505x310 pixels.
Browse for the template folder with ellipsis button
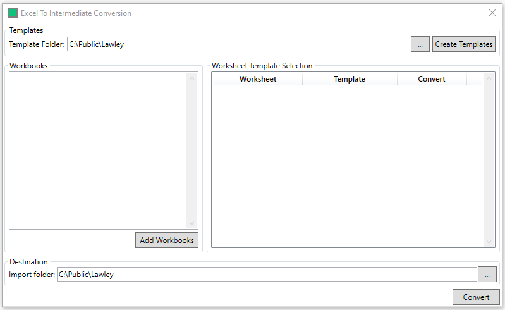click(420, 44)
